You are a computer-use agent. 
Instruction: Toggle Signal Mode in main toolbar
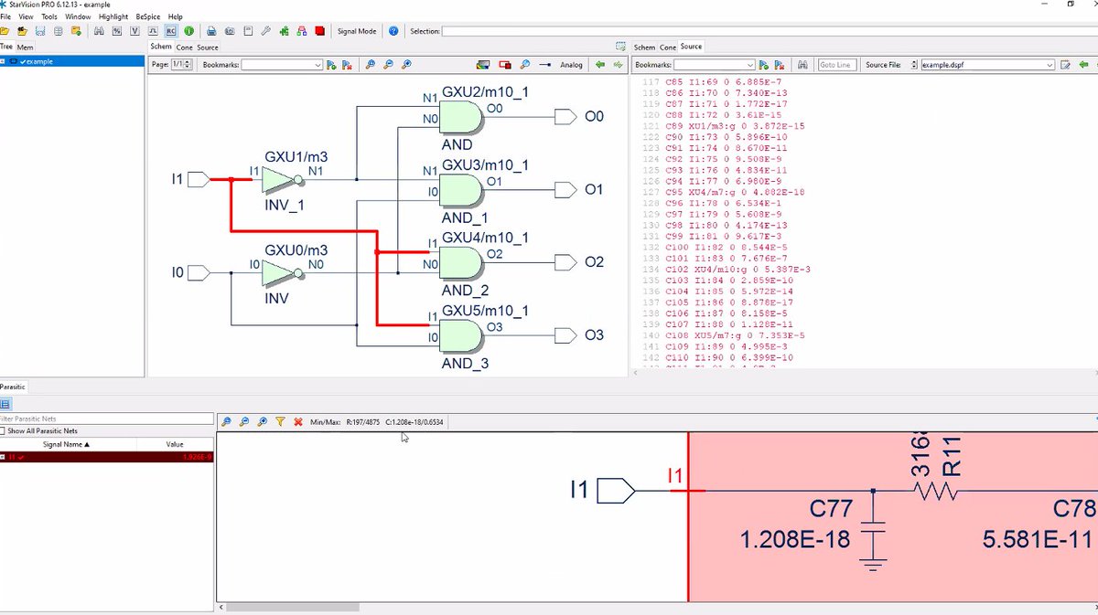357,31
